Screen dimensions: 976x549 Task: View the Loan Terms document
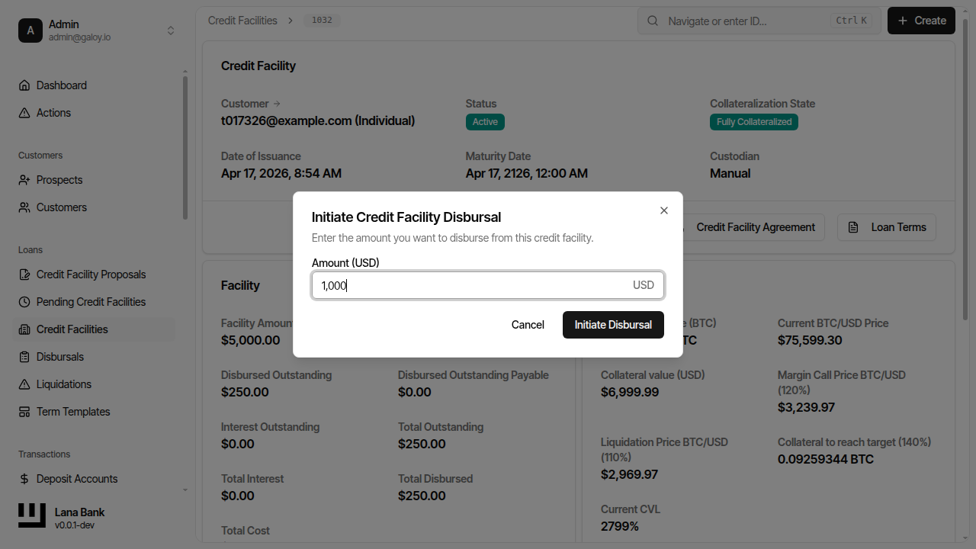[887, 226]
